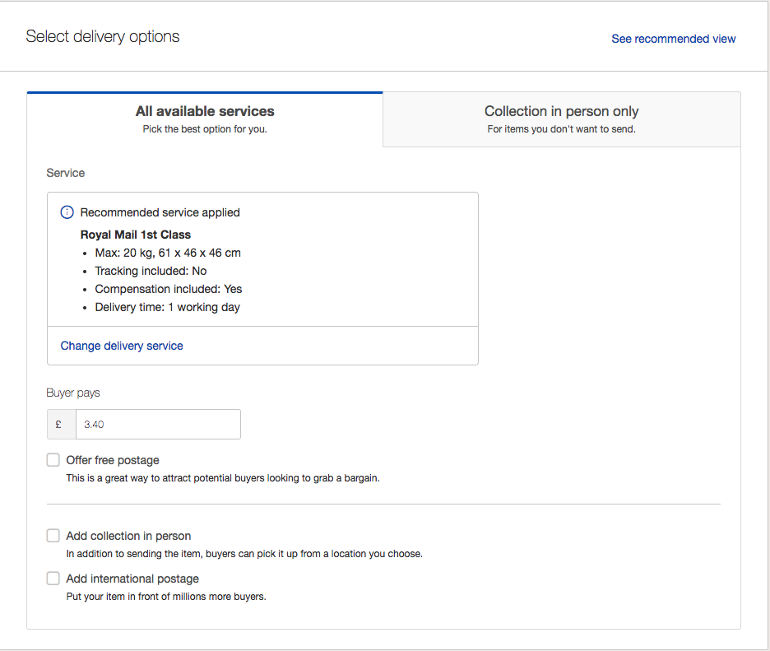Click the Recommended service applied text

(x=160, y=212)
